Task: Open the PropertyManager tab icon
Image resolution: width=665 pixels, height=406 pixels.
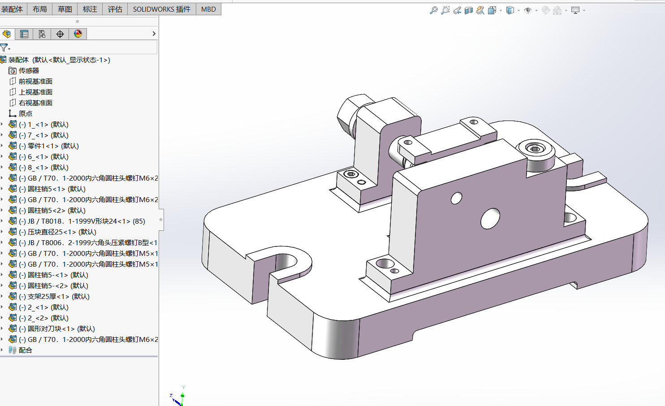Action: pyautogui.click(x=24, y=34)
